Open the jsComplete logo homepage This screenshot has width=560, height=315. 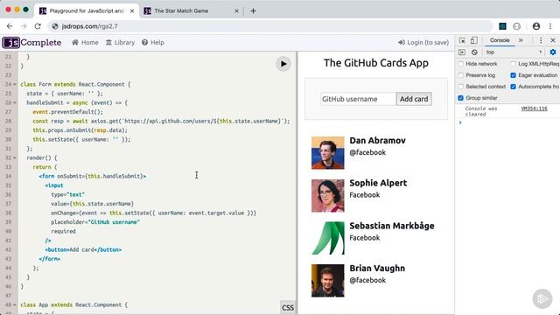tap(31, 43)
